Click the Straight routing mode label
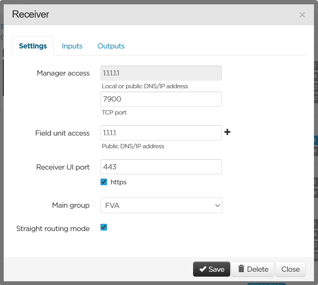Image resolution: width=318 pixels, height=285 pixels. [x=53, y=229]
